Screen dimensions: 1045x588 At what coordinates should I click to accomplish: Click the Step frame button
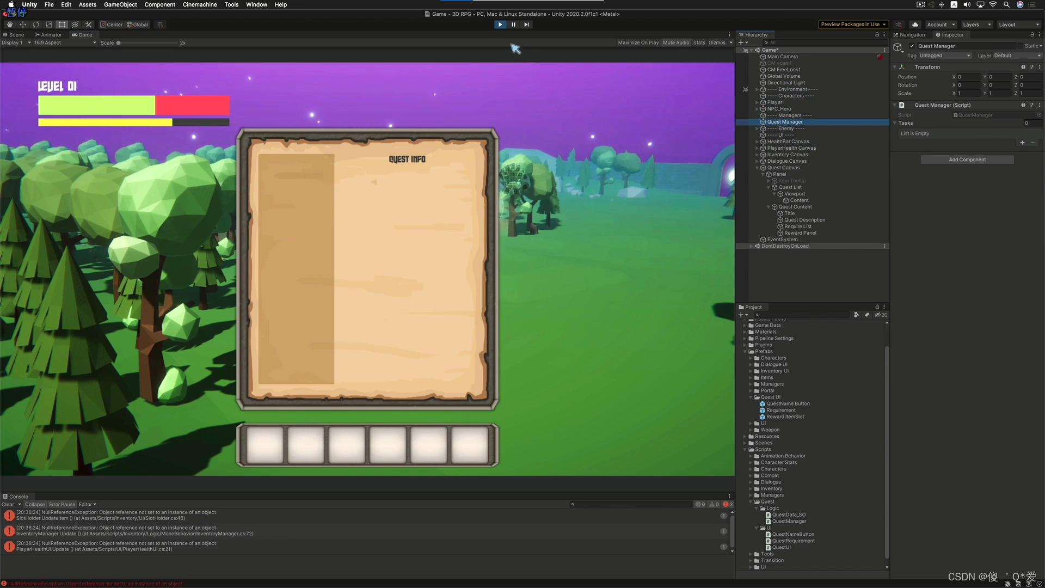point(526,24)
